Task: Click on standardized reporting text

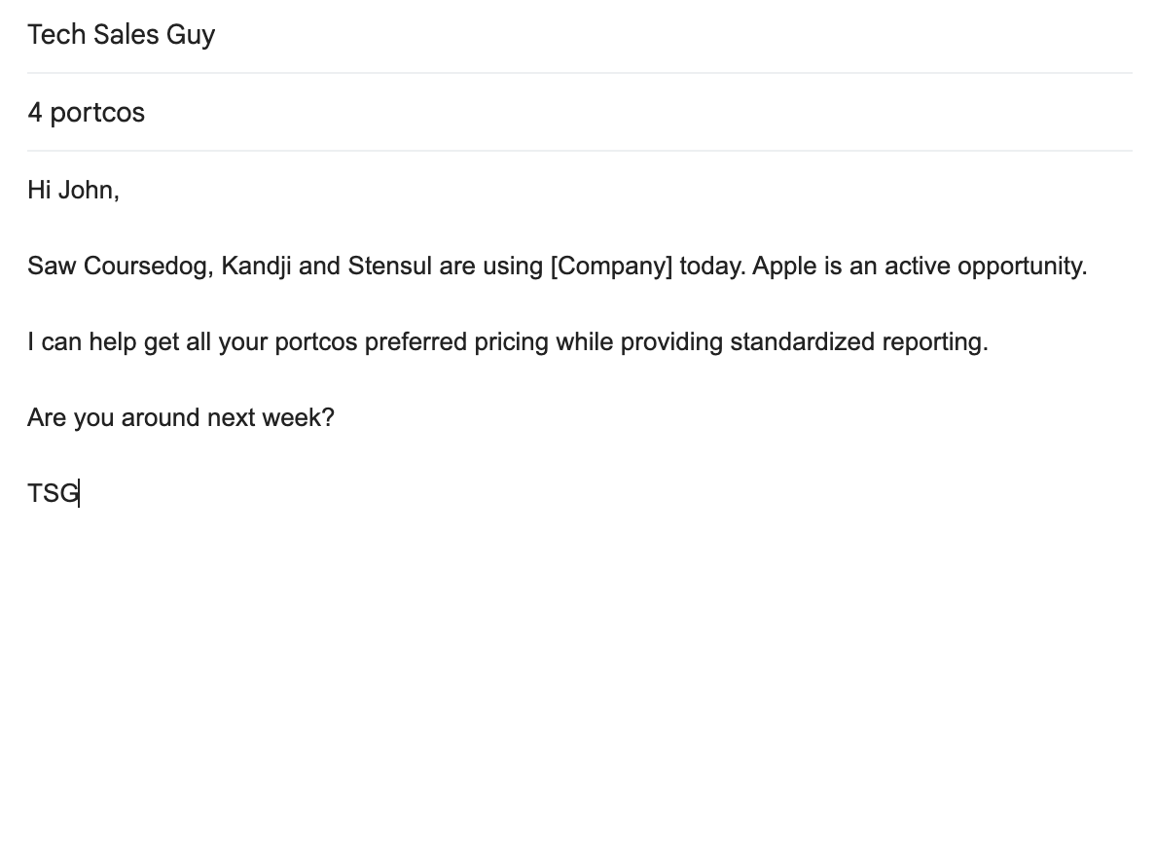Action: (x=859, y=342)
